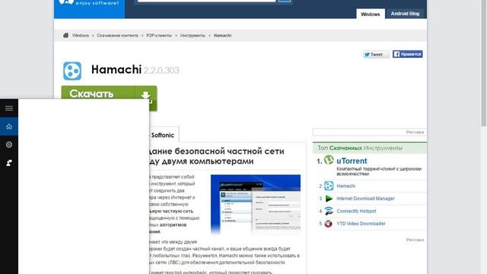The width and height of the screenshot is (487, 274).
Task: Click the Hamachi screenshot thumbnail
Action: [256, 204]
